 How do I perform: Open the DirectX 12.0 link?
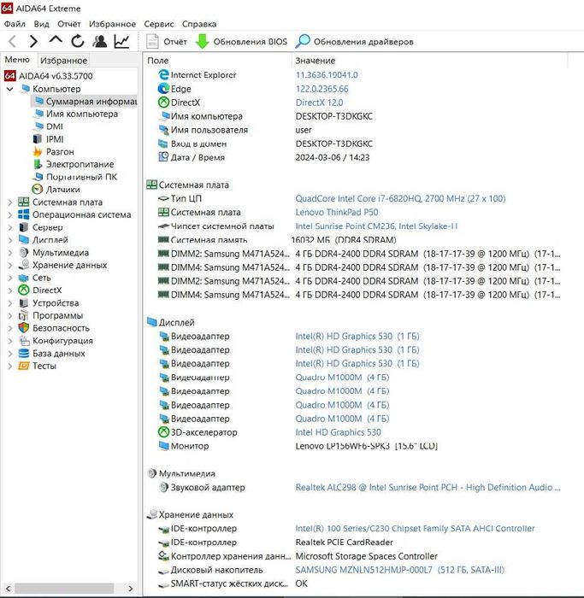tap(319, 103)
